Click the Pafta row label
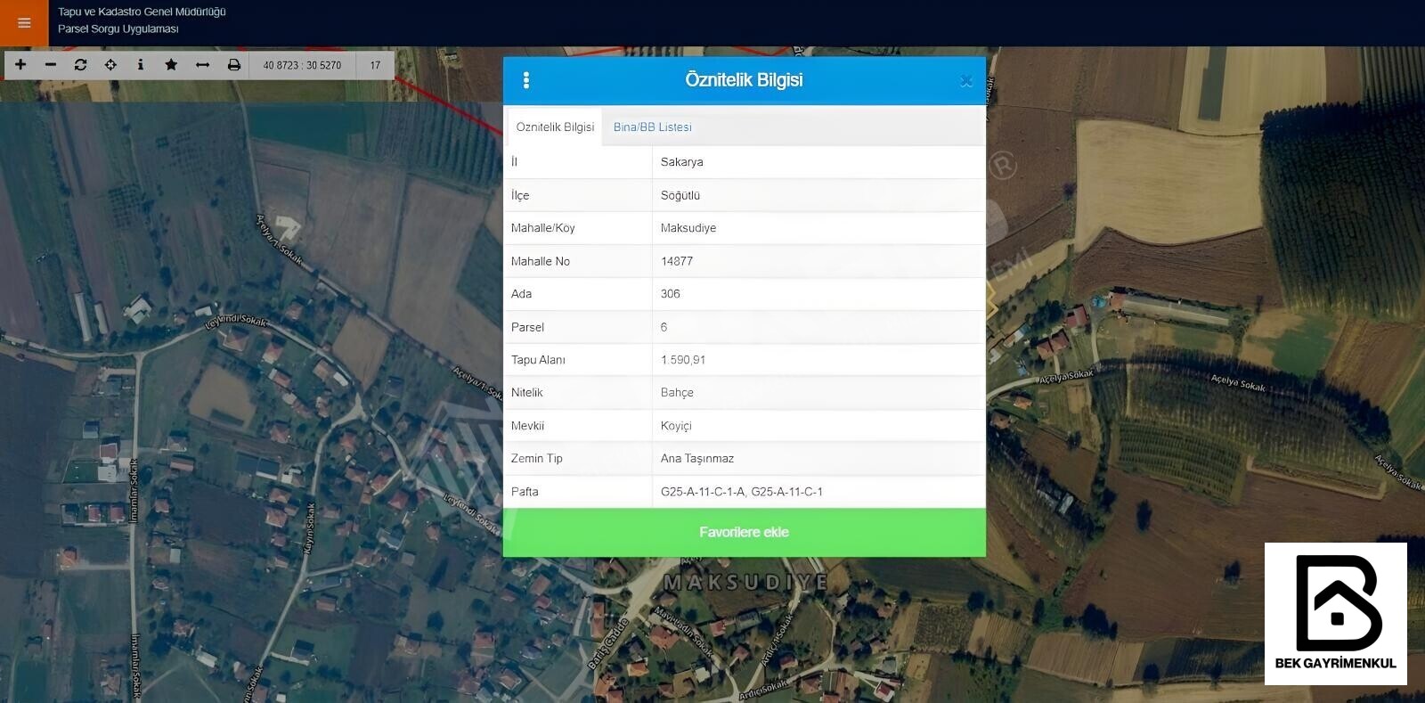 pyautogui.click(x=525, y=492)
